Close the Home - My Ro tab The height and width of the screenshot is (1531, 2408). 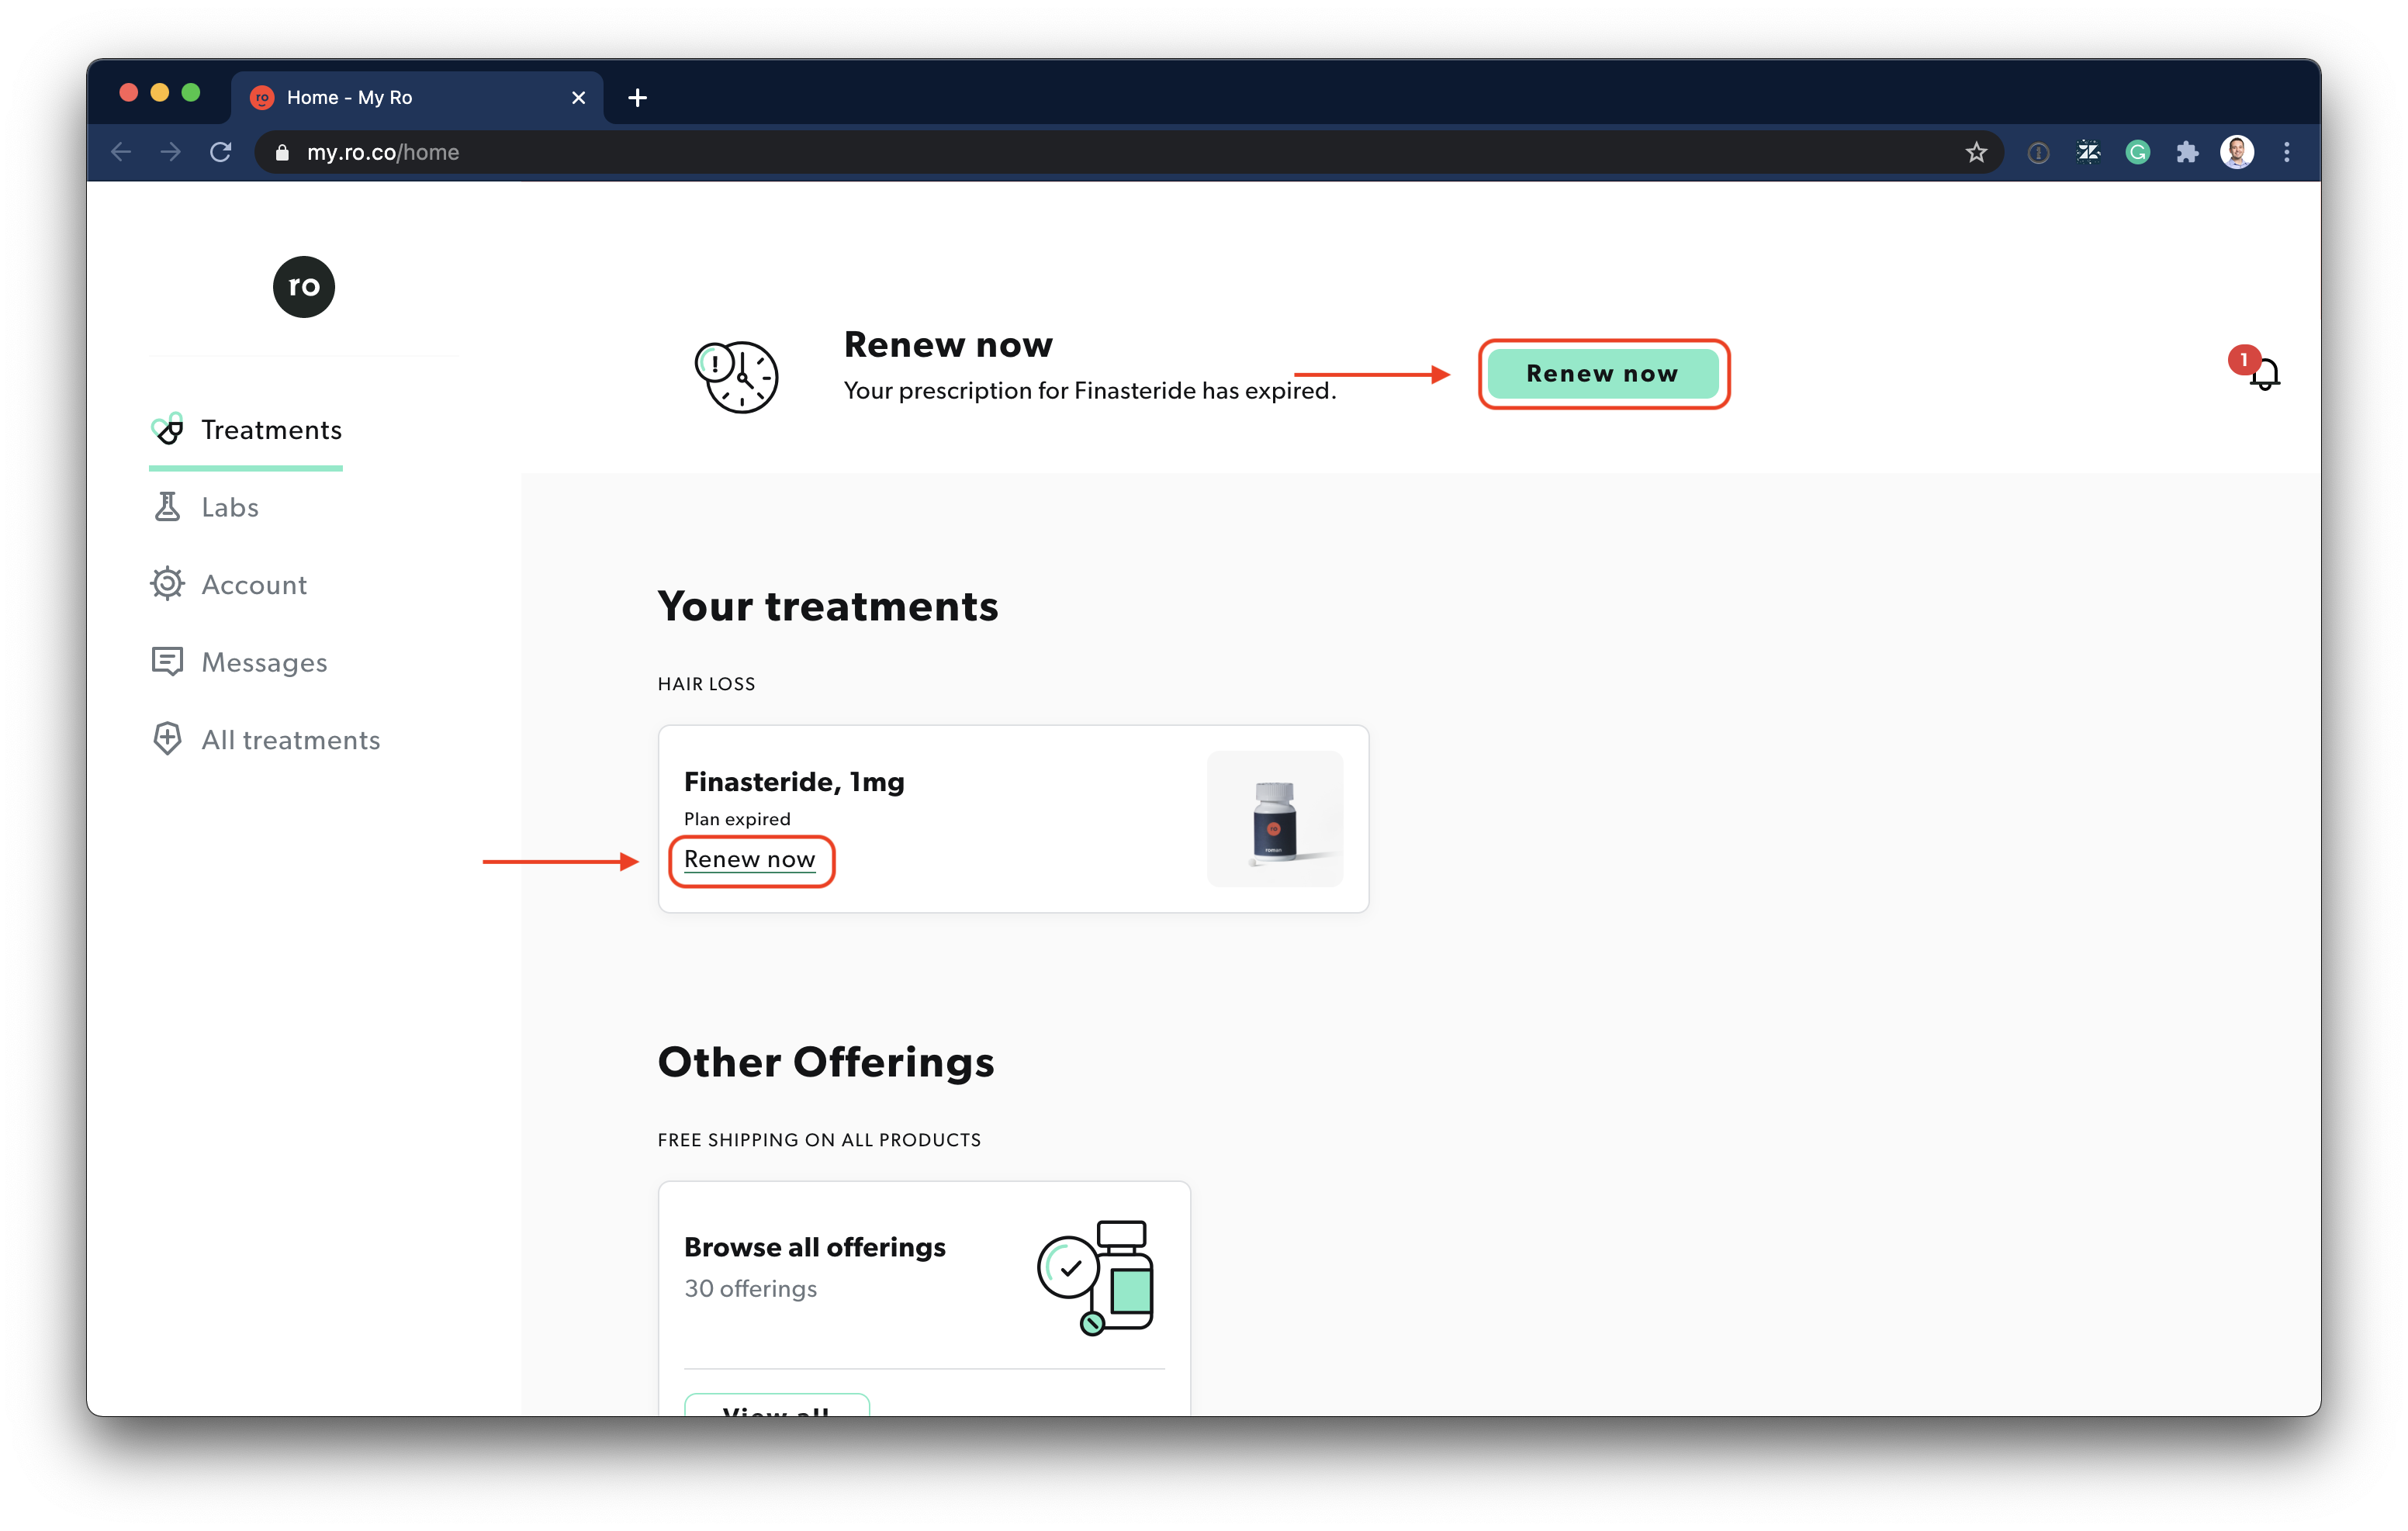(578, 97)
